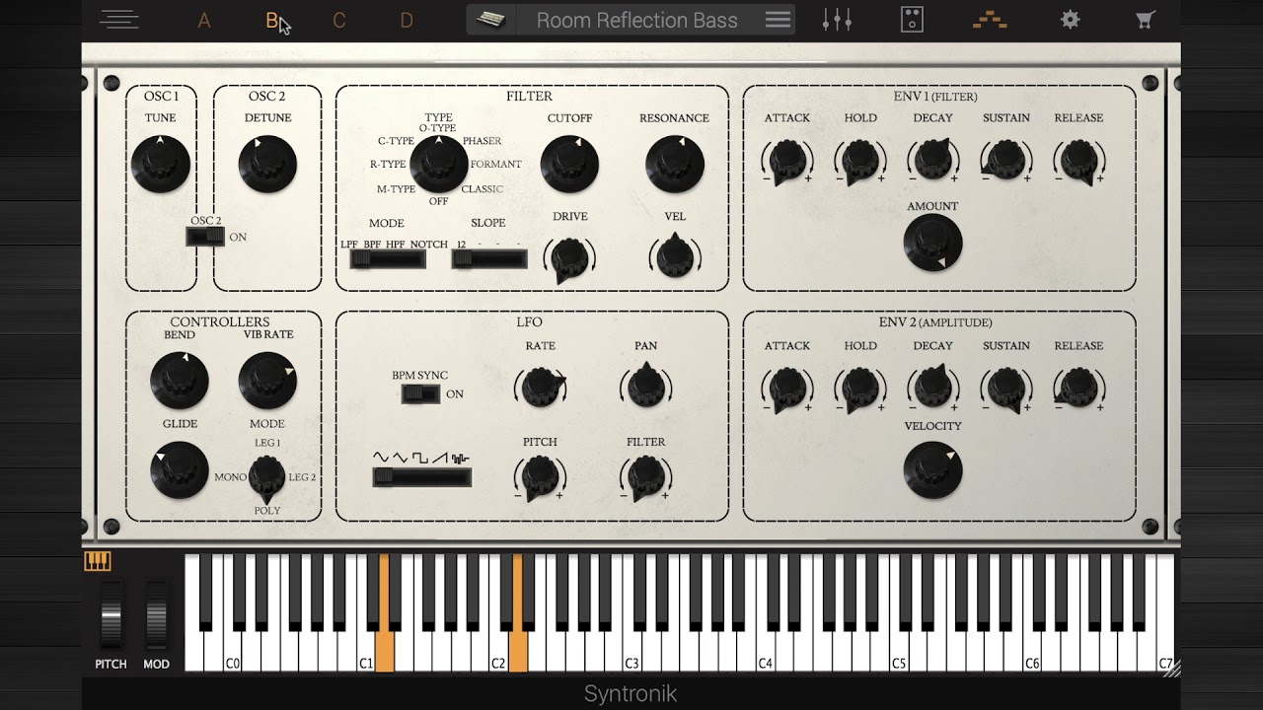Click the filter DRIVE knob
This screenshot has width=1263, height=710.
pyautogui.click(x=569, y=258)
